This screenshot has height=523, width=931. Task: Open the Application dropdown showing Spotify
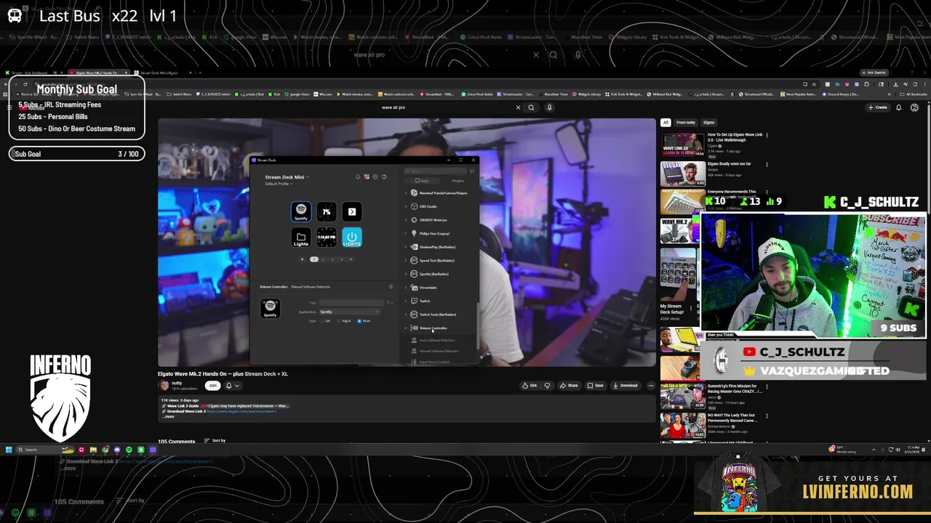pyautogui.click(x=349, y=312)
